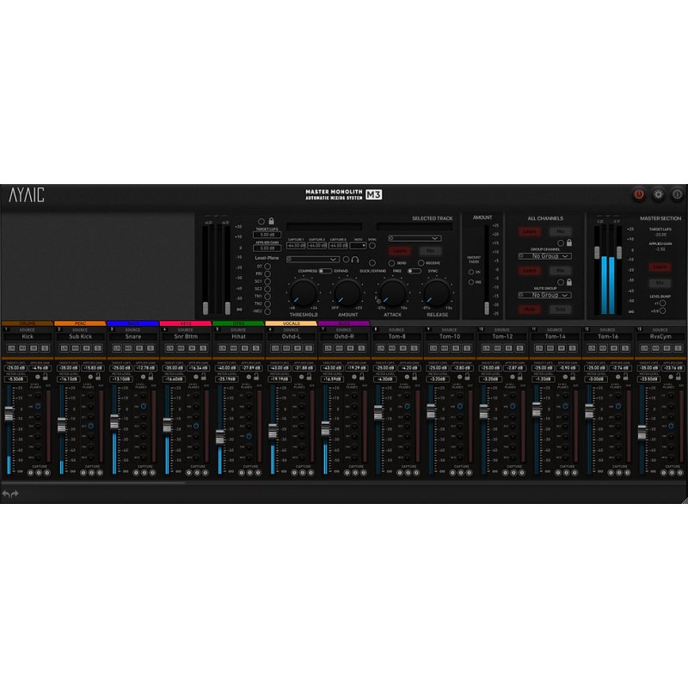Image resolution: width=688 pixels, height=688 pixels.
Task: Click the lock icon above Group Channel
Action: coord(569,243)
